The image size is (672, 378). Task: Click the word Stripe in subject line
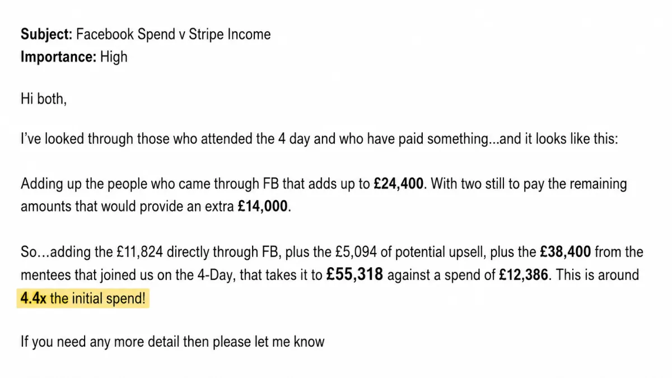pyautogui.click(x=206, y=35)
